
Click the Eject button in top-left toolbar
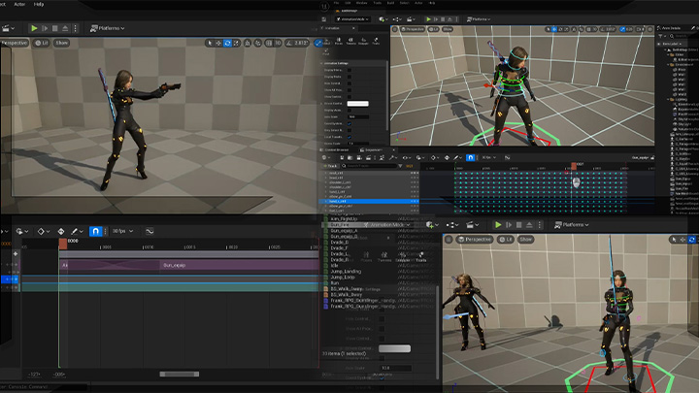tap(65, 28)
